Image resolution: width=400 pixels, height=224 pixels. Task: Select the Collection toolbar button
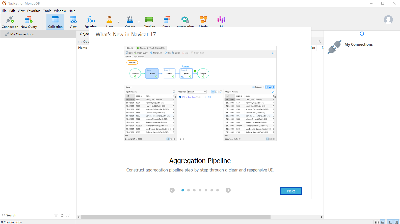[55, 22]
